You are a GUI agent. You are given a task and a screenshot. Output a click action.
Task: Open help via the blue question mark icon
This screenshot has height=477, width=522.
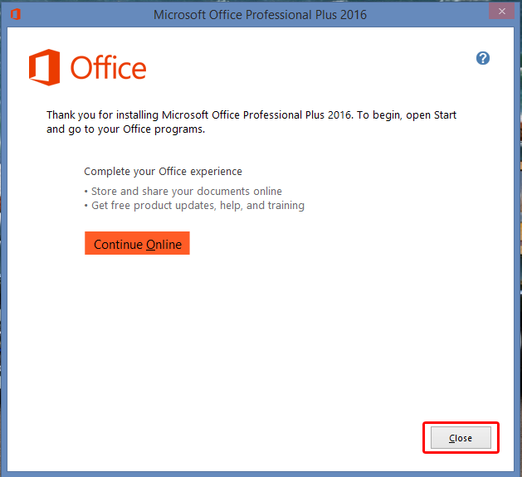483,58
